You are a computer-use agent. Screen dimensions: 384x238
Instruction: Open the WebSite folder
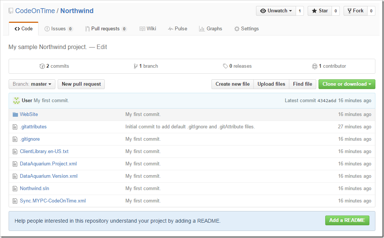tap(29, 115)
